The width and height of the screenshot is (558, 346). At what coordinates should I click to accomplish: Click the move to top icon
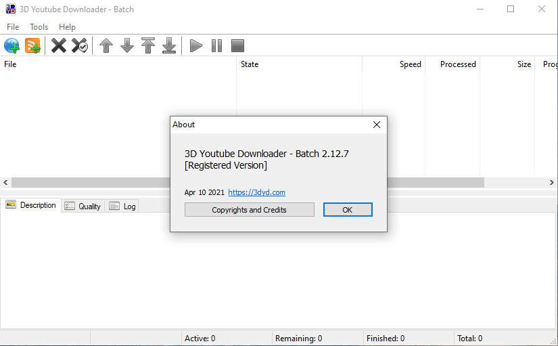click(148, 45)
